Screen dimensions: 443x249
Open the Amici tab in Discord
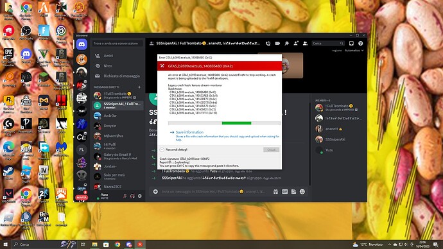(118, 56)
